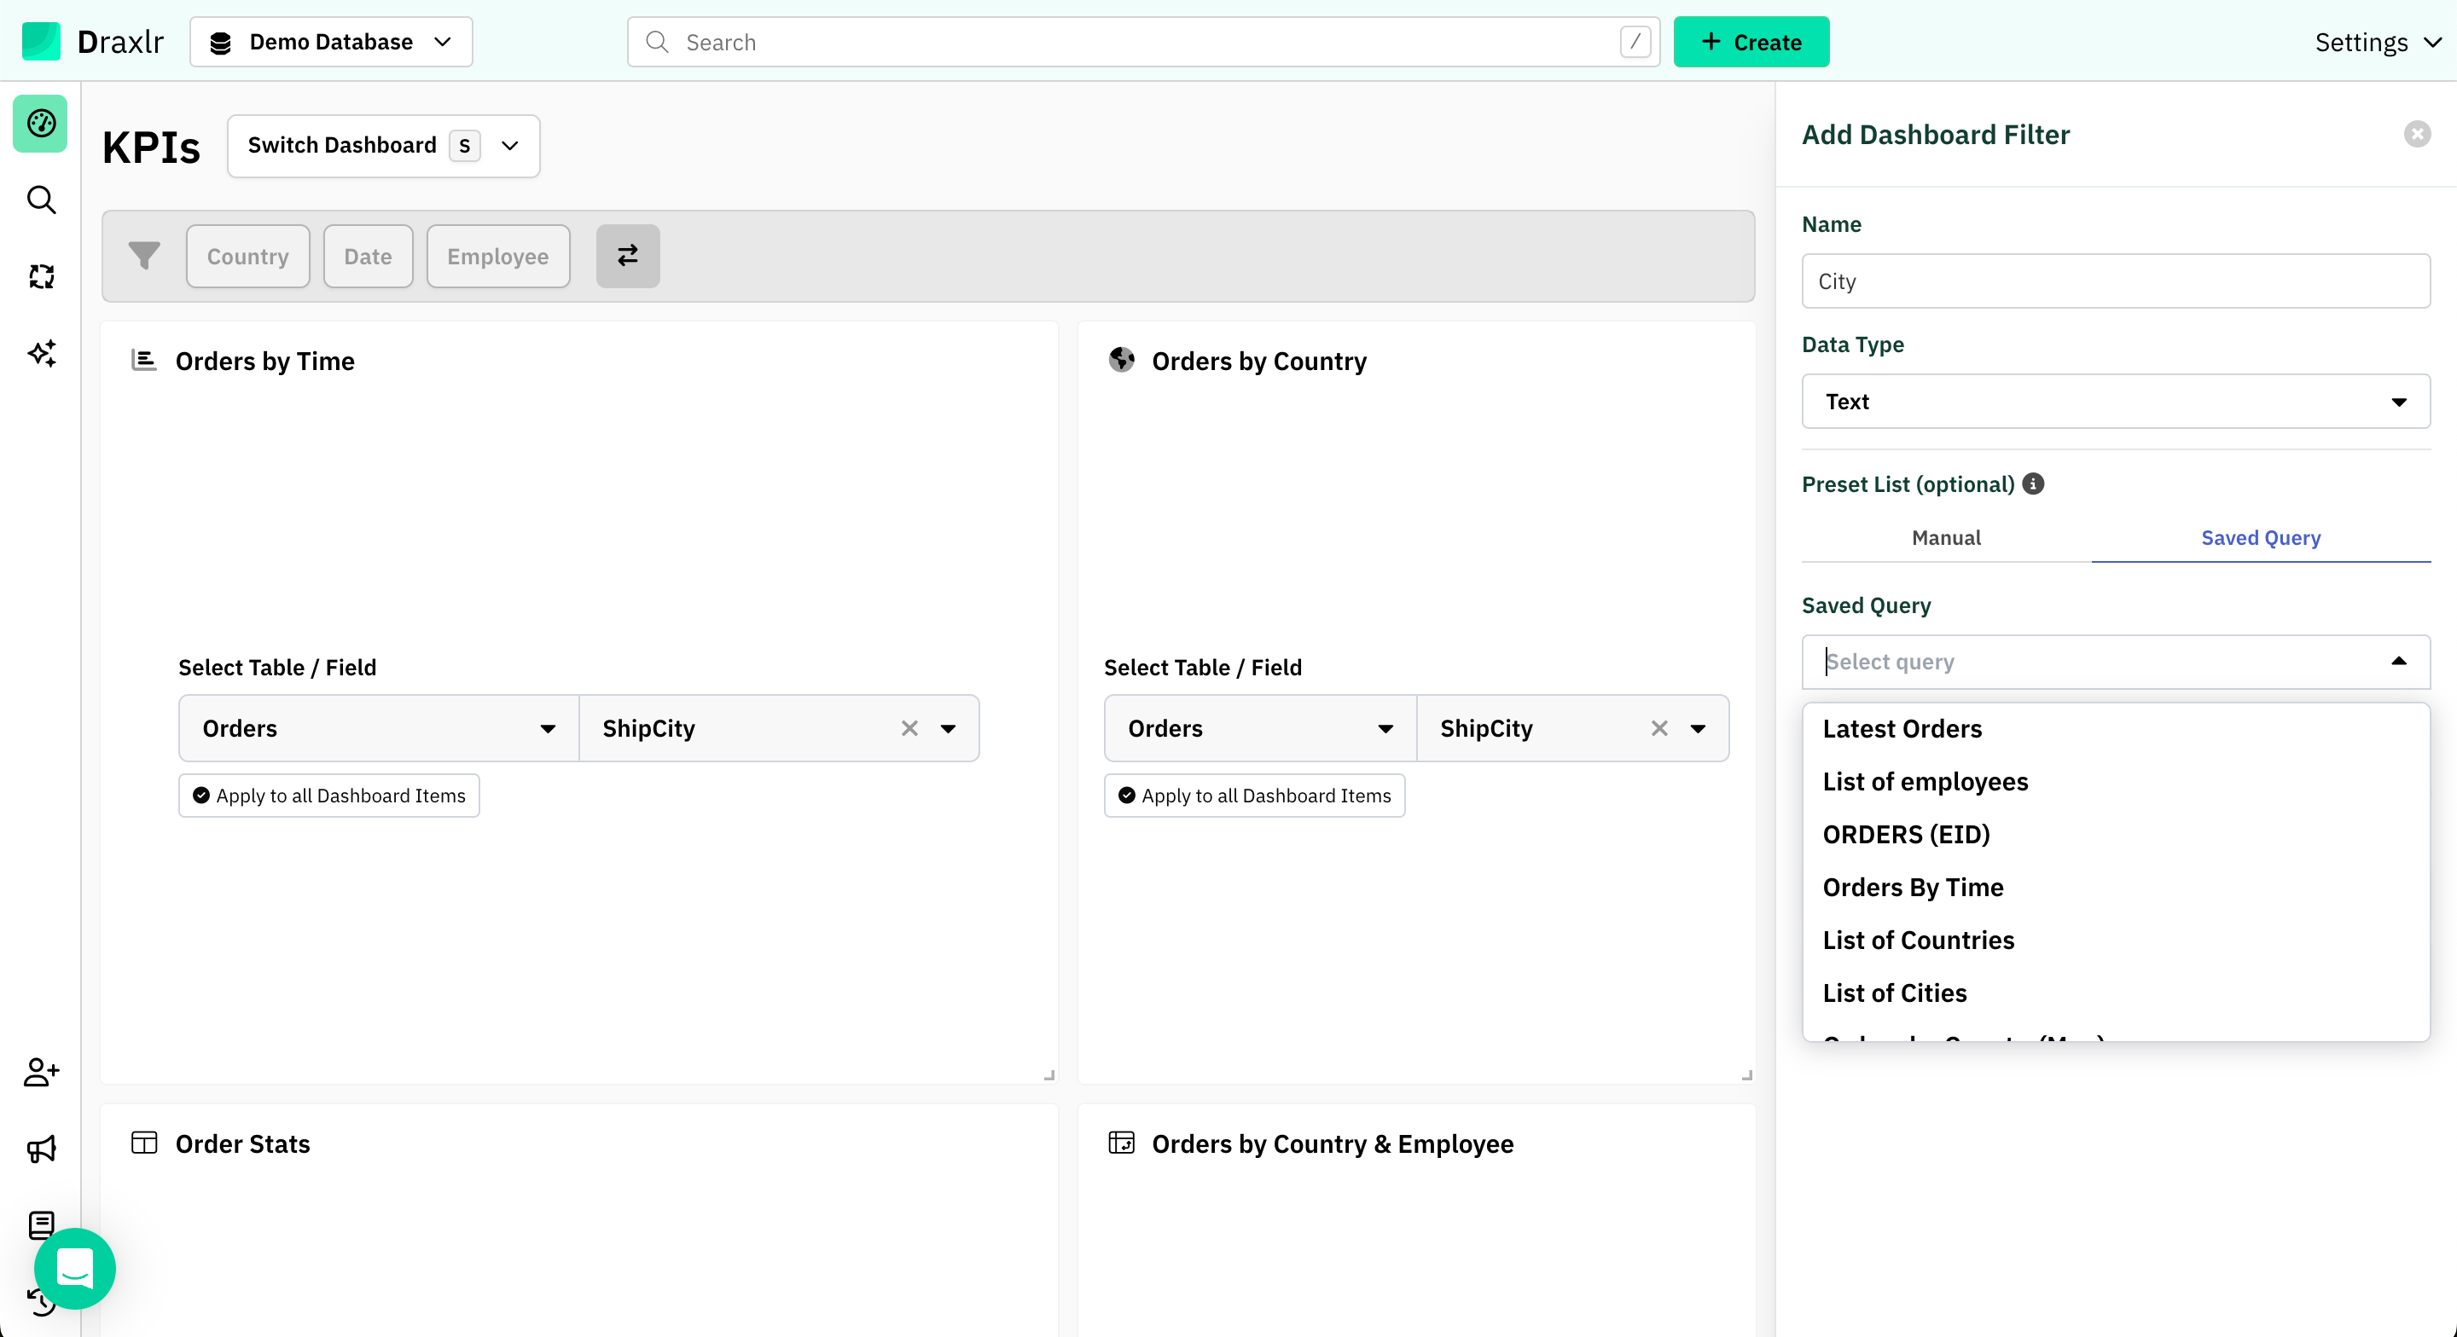Open the Demo Database dropdown

331,42
